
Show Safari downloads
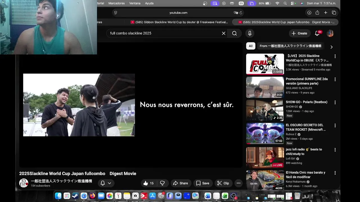[309, 13]
